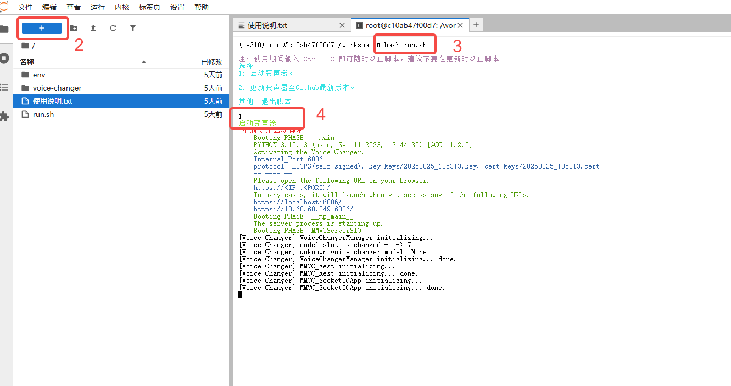Open the voice-changer folder
This screenshot has height=386, width=731.
pyautogui.click(x=57, y=88)
